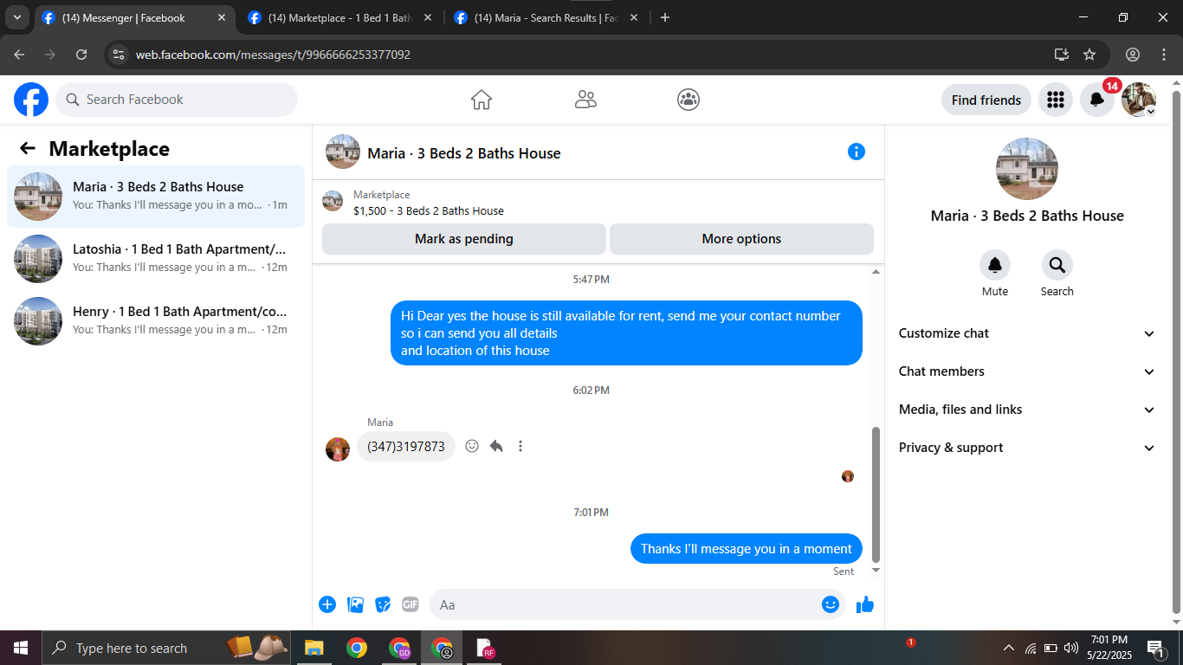This screenshot has height=665, width=1183.
Task: Send a thumbs-up like
Action: click(x=865, y=604)
